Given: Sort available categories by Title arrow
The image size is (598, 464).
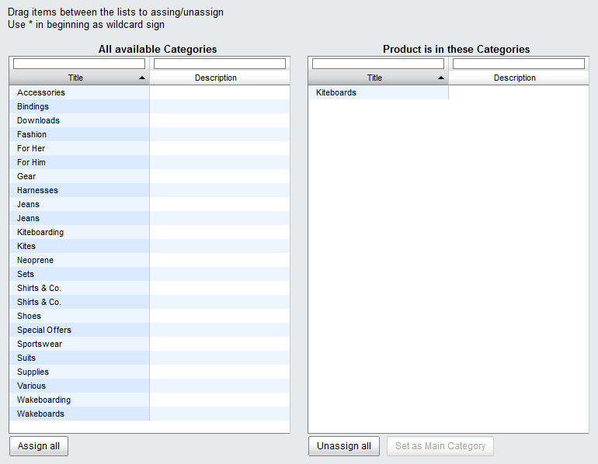Looking at the screenshot, I should click(x=142, y=78).
